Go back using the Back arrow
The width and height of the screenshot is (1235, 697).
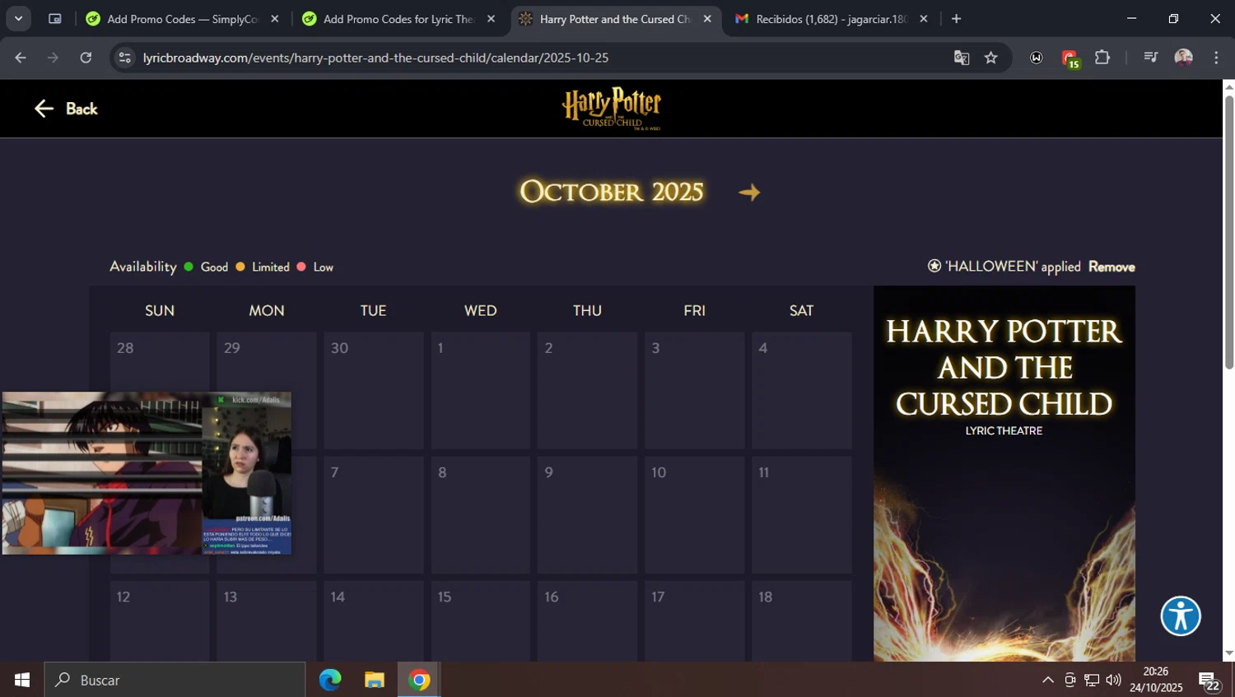[x=65, y=109]
